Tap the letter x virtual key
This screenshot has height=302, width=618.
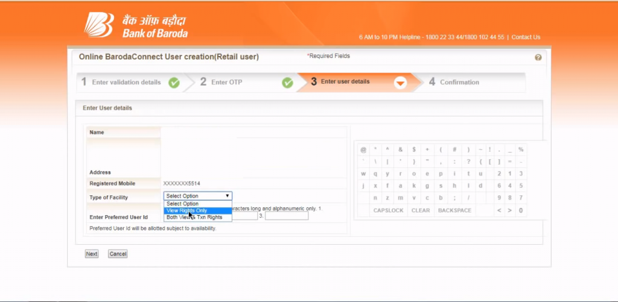pos(375,186)
